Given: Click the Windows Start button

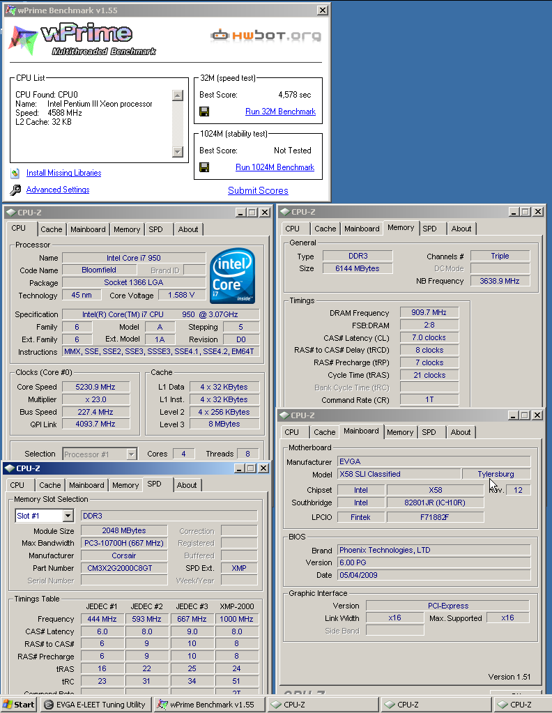Looking at the screenshot, I should [x=19, y=705].
